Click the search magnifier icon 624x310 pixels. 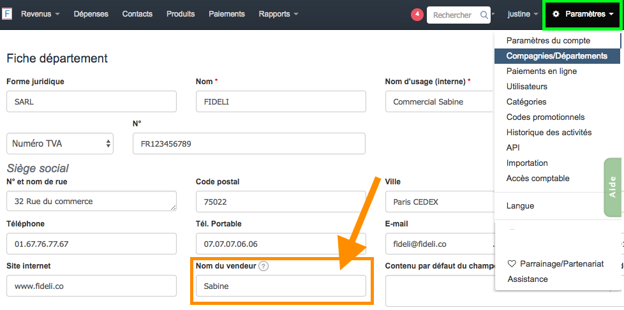484,15
